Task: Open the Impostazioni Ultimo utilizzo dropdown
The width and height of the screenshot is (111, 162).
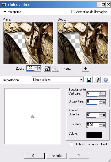Action: coord(82,80)
